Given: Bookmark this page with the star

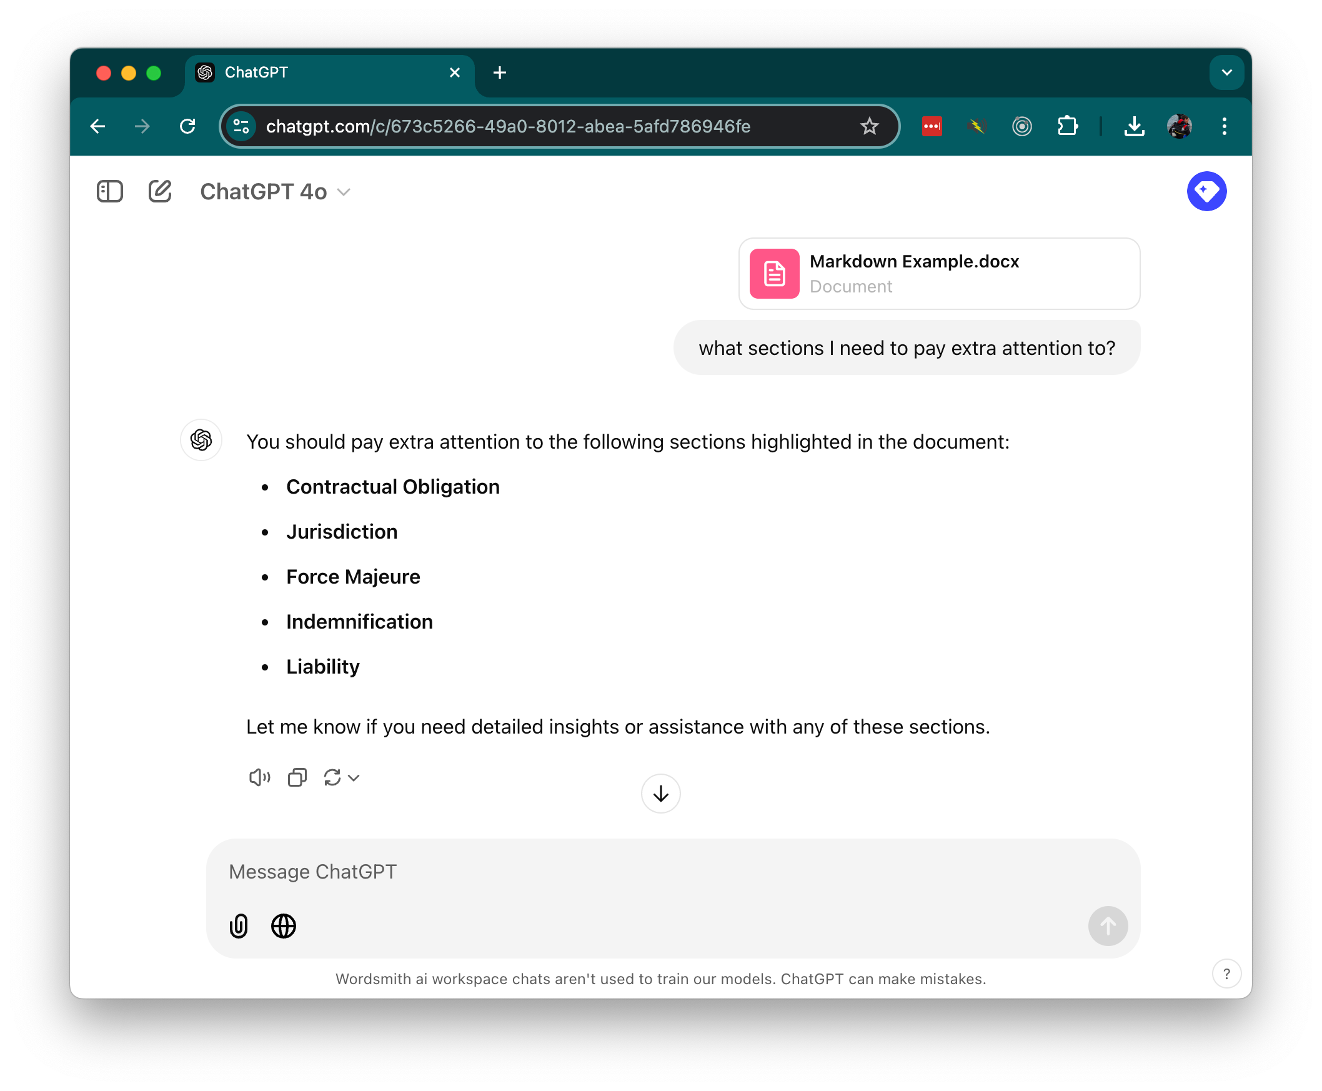Looking at the screenshot, I should 869,126.
